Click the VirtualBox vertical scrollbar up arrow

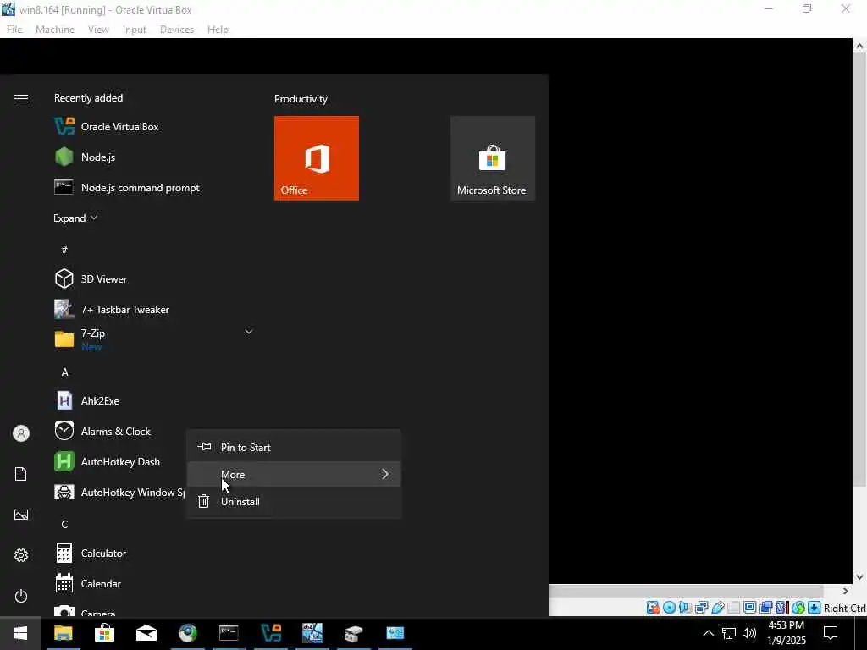(859, 46)
